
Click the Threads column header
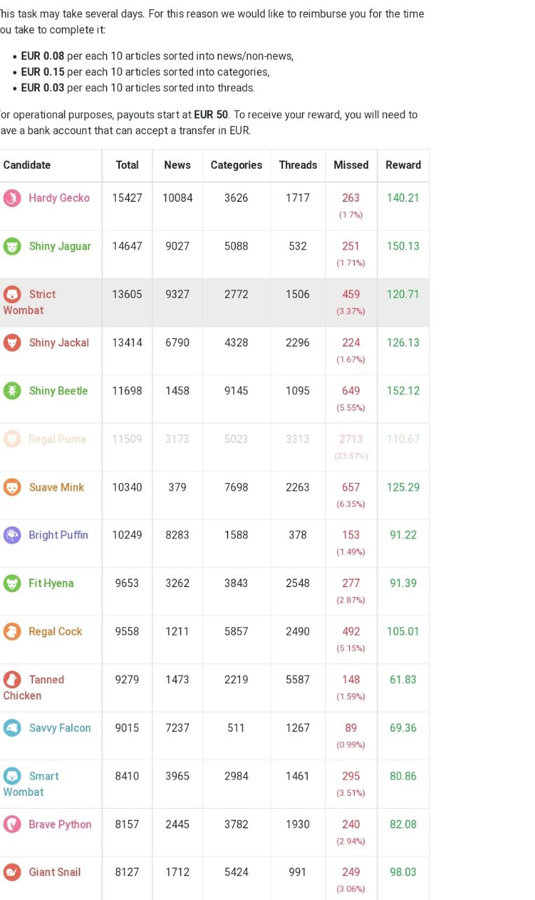pos(298,165)
